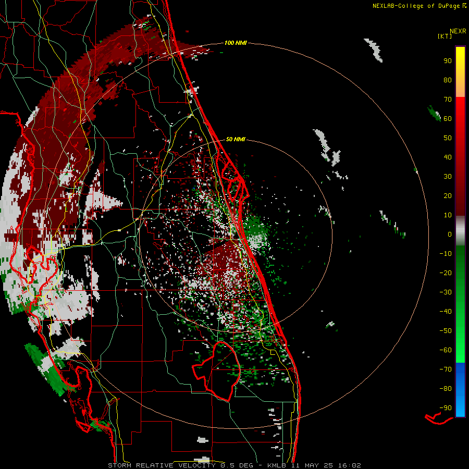Click the -20 knot scale label

(x=446, y=273)
